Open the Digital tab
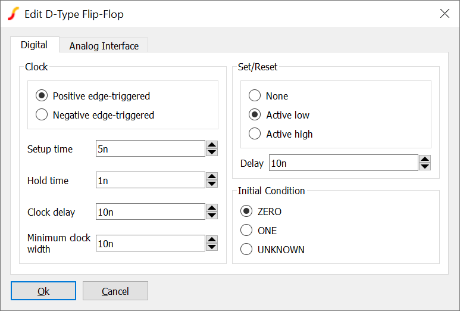The width and height of the screenshot is (460, 311). click(x=34, y=45)
